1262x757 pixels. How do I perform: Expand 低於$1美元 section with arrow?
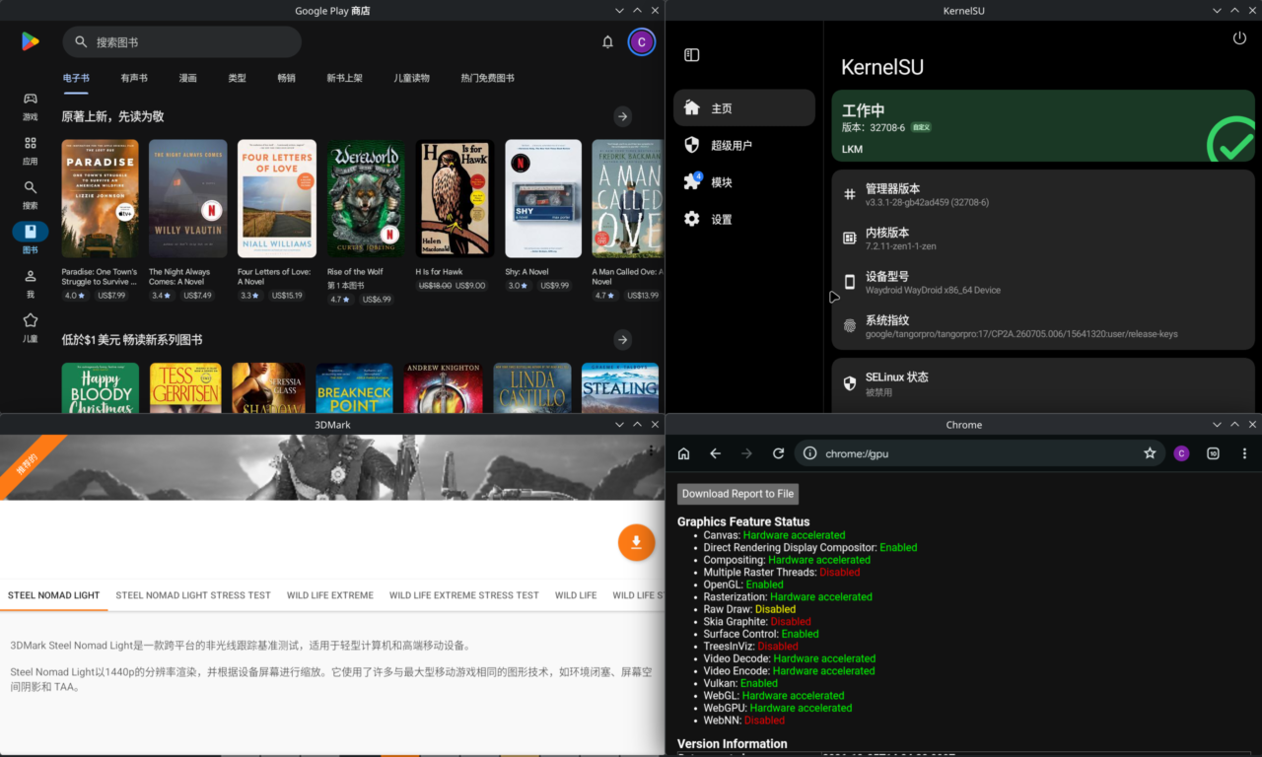tap(622, 339)
